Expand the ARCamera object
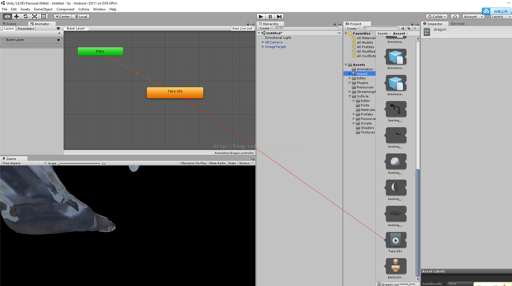The width and height of the screenshot is (512, 286). point(263,42)
